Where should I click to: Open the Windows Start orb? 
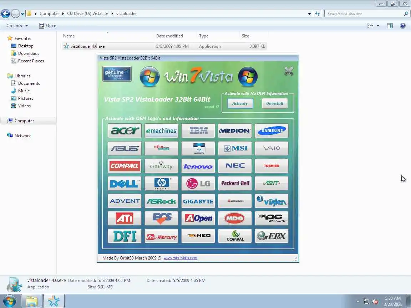pyautogui.click(x=9, y=301)
